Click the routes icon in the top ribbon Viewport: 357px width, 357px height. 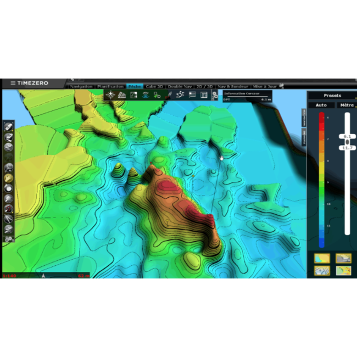(x=180, y=94)
